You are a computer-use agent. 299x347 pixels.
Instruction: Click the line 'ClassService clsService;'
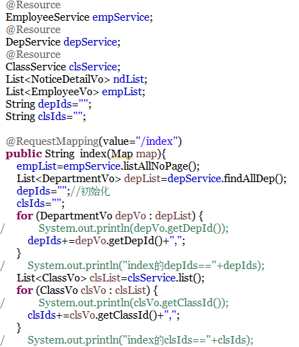[x=63, y=67]
